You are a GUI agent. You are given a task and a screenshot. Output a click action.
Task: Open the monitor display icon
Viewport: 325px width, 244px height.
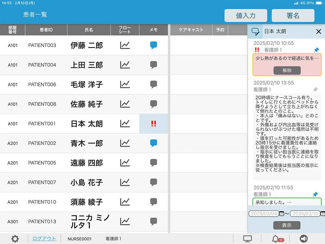[247, 239]
